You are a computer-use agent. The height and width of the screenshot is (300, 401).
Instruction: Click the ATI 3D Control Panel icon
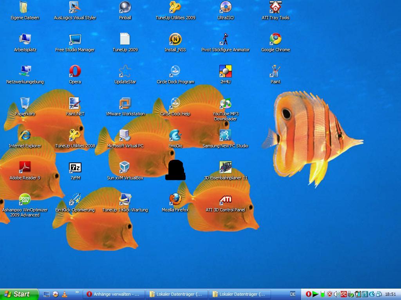tap(225, 199)
